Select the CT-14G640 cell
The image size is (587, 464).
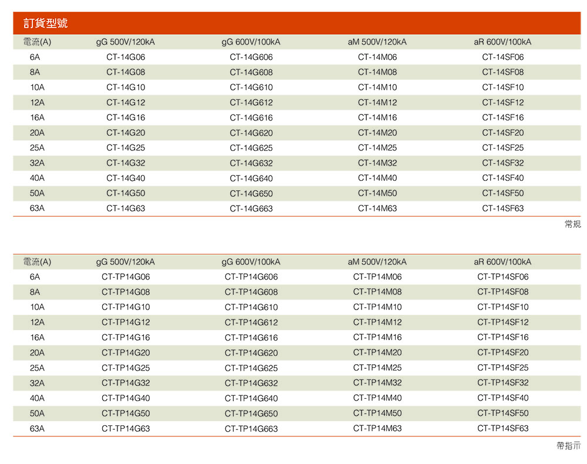(x=251, y=179)
